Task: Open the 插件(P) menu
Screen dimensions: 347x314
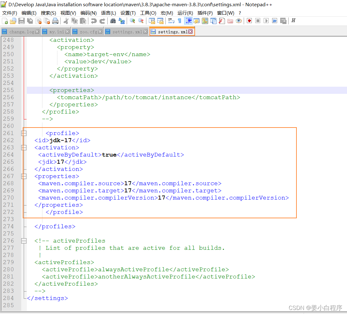Action: [205, 13]
